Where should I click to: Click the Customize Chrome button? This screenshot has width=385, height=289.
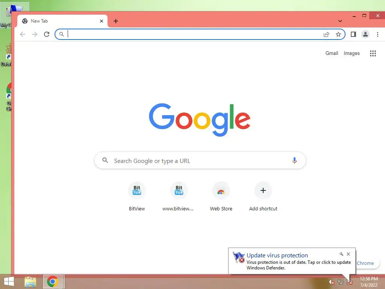click(x=367, y=263)
